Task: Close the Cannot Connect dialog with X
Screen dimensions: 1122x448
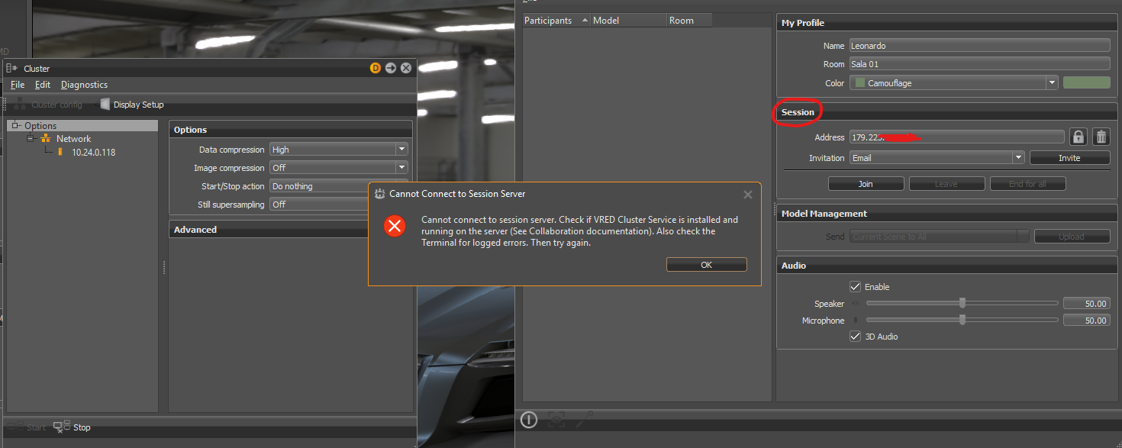Action: [x=748, y=195]
